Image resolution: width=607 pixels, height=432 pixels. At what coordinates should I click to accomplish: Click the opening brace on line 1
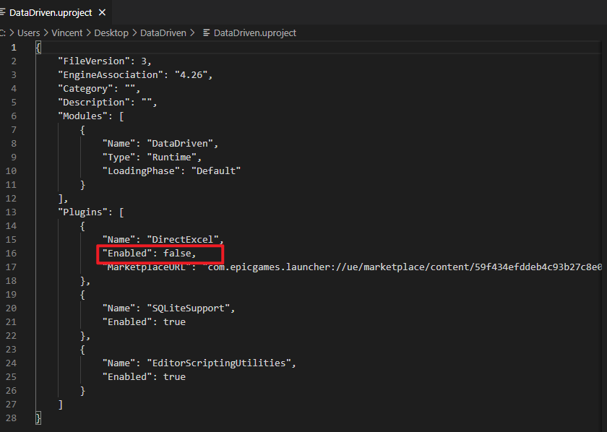point(38,48)
